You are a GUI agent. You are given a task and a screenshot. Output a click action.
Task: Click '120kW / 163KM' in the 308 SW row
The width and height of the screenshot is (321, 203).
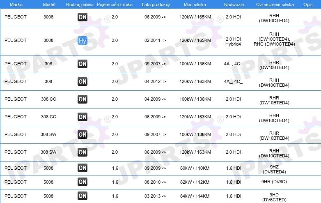point(195,152)
